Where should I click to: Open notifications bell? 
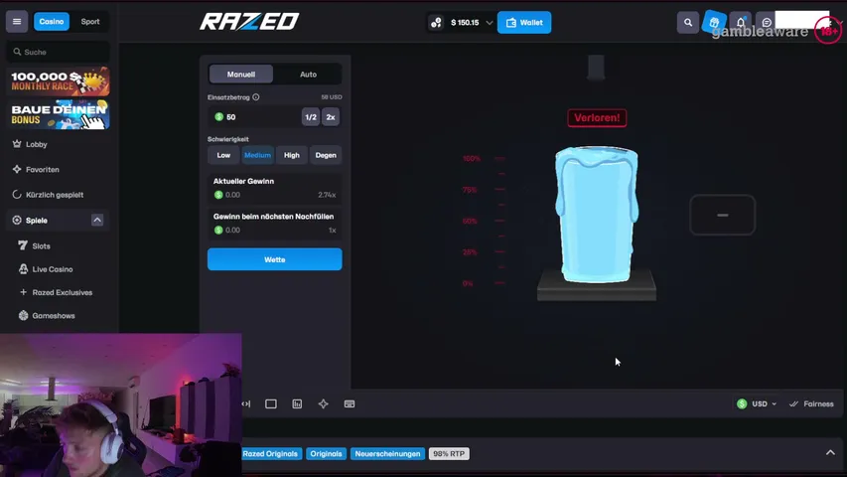coord(741,23)
